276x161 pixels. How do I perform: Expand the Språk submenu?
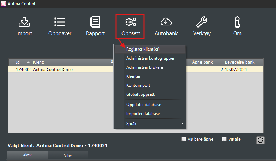[x=150, y=124]
